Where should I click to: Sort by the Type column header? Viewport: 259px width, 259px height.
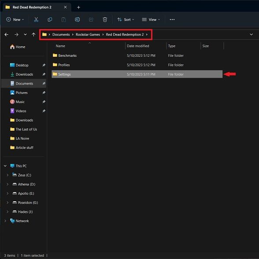[x=172, y=46]
